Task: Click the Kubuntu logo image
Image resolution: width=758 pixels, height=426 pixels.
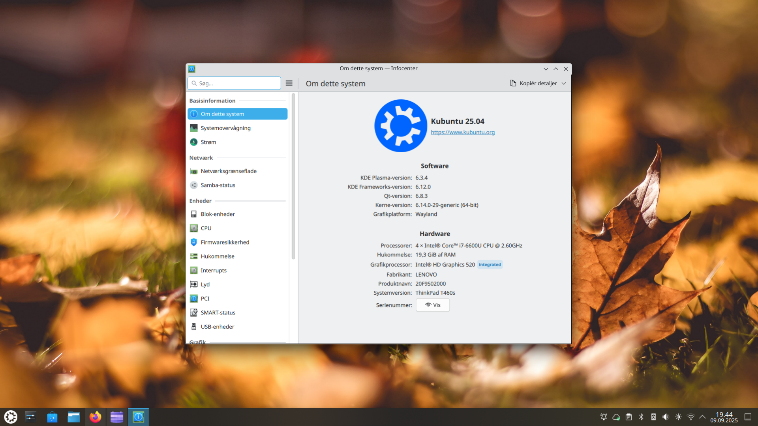Action: (x=401, y=126)
